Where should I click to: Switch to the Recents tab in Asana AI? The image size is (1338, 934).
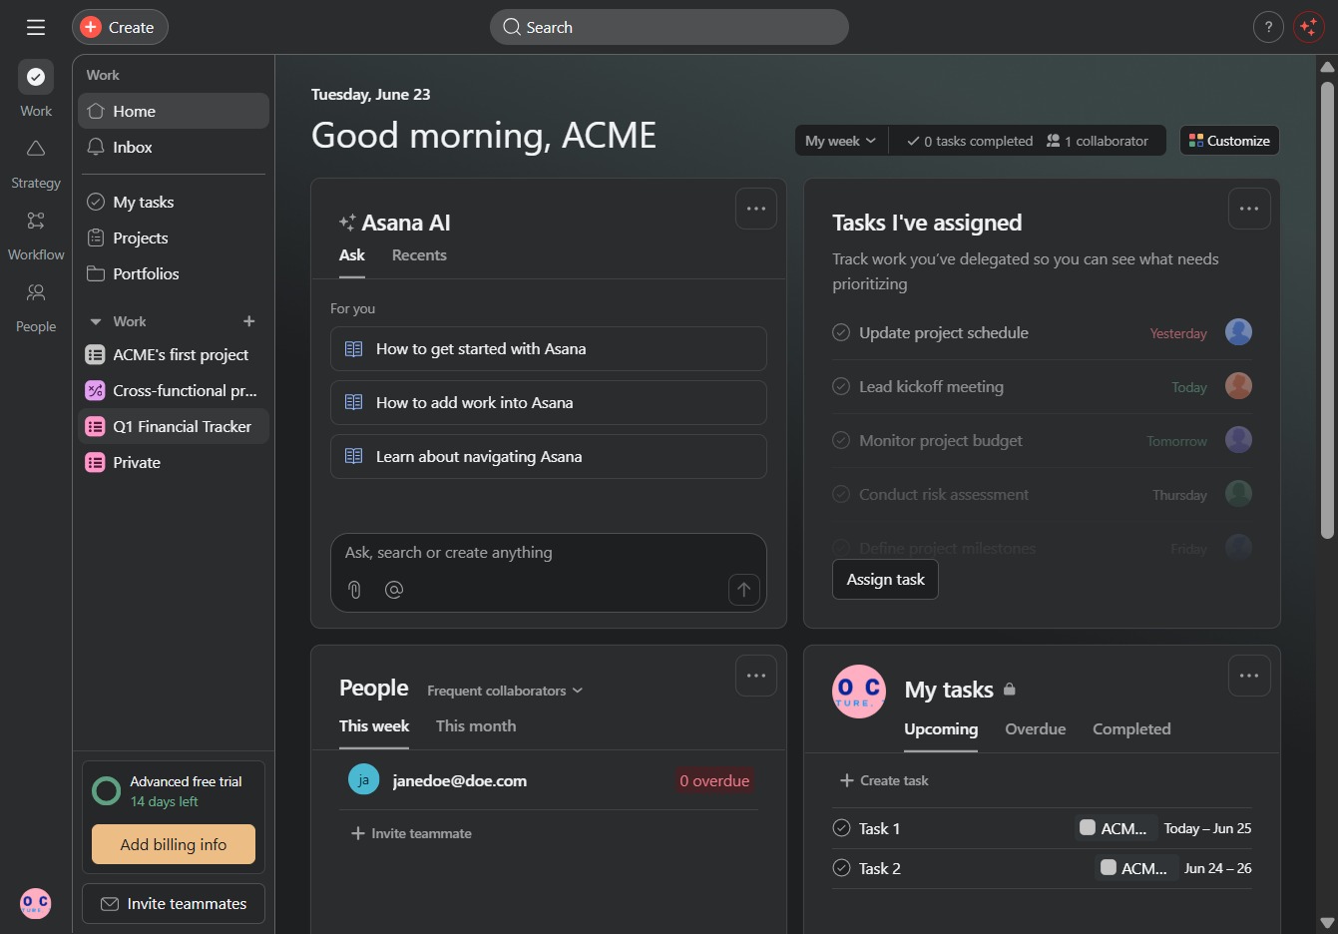419,255
